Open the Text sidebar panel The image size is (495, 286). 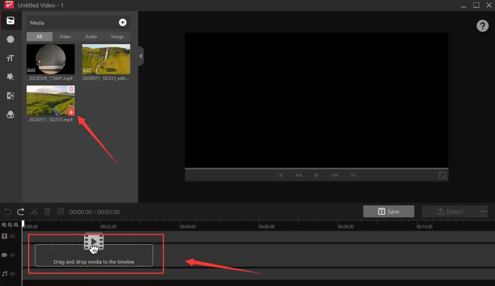point(10,58)
